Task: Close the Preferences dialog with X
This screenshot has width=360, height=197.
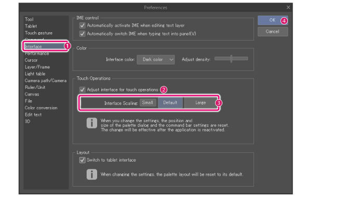Action: [288, 7]
